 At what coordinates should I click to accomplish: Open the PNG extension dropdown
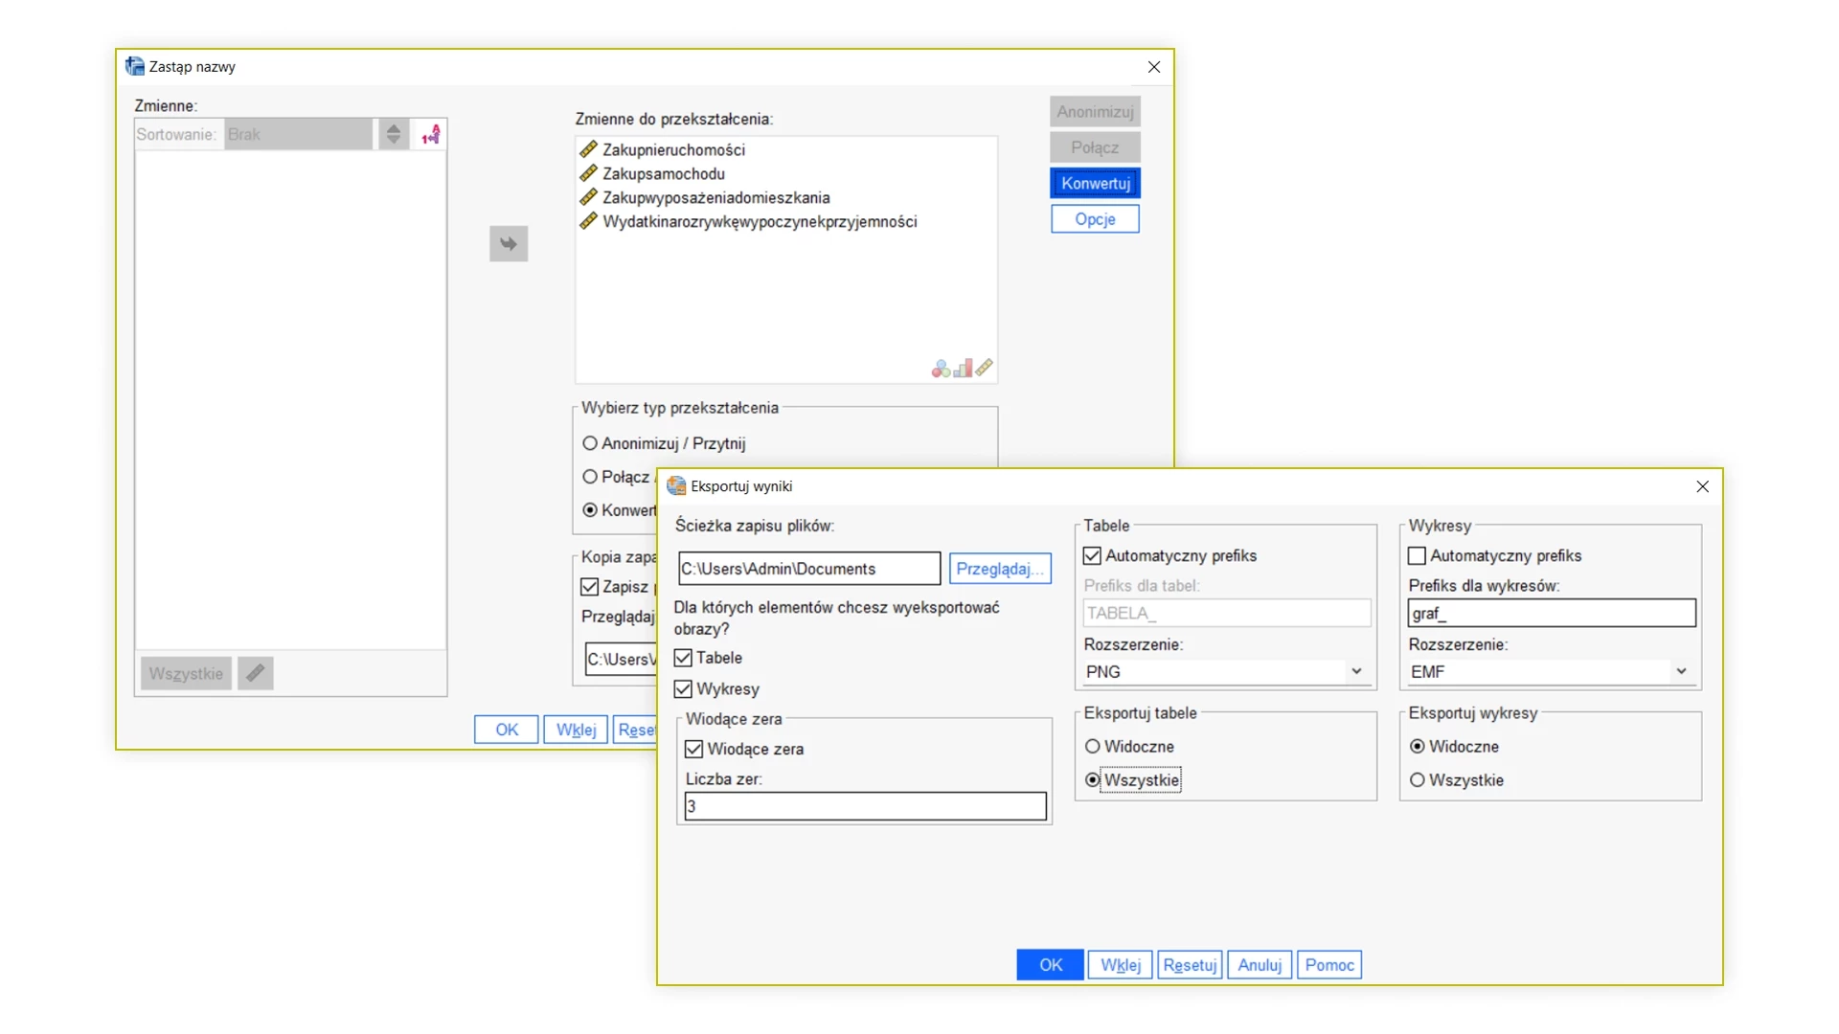point(1356,672)
